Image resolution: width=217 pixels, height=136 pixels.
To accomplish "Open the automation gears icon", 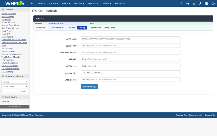I will click(x=188, y=4).
